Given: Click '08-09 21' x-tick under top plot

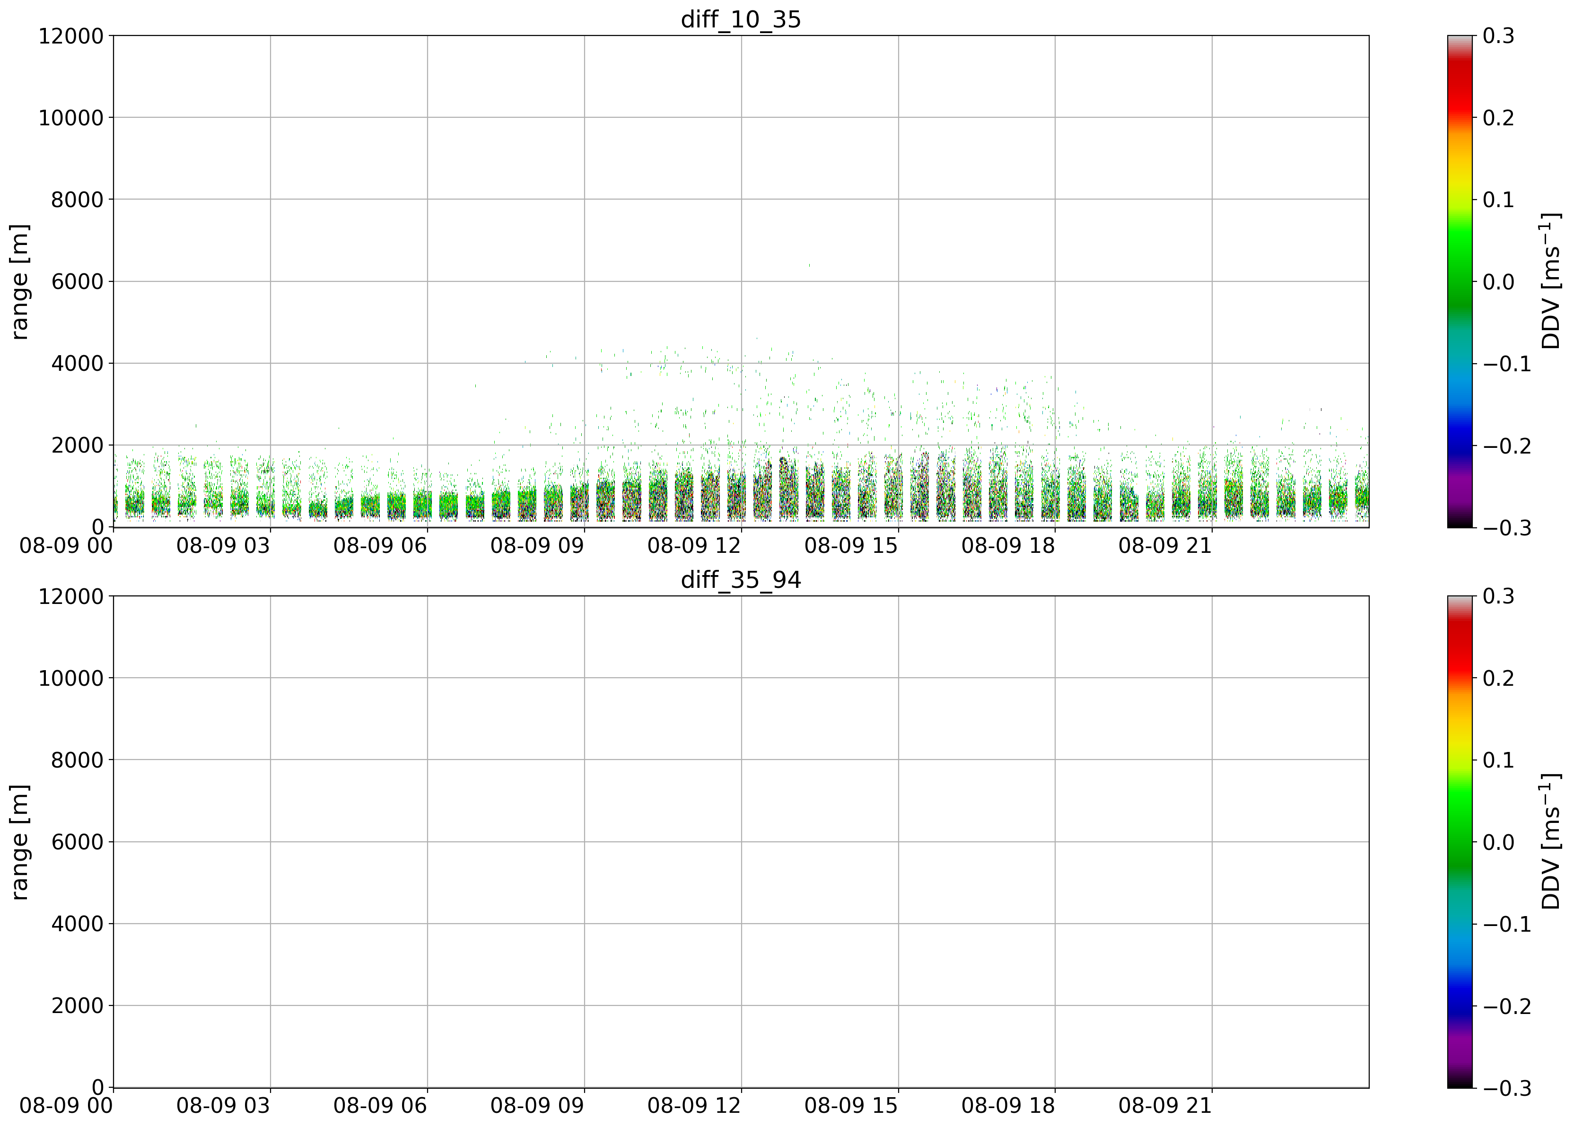Looking at the screenshot, I should (1164, 545).
